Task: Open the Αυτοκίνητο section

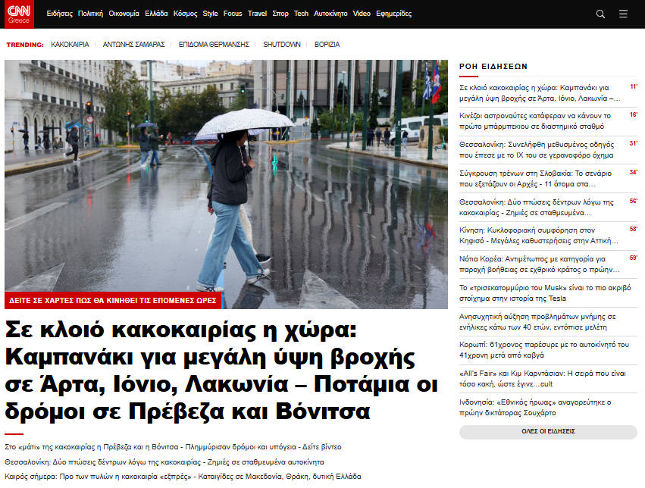Action: click(330, 14)
